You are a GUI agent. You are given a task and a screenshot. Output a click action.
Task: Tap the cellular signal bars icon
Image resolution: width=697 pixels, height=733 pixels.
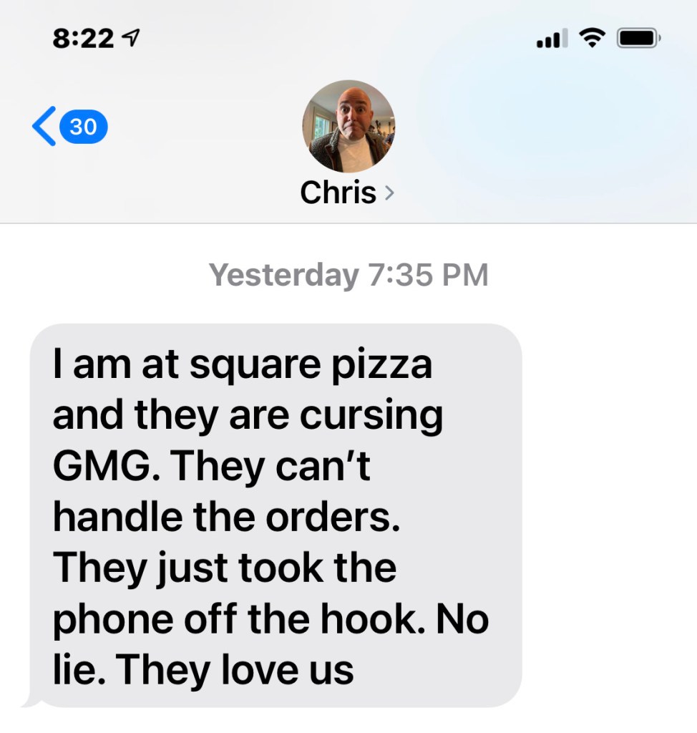pyautogui.click(x=552, y=38)
